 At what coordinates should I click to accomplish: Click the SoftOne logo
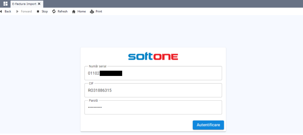pyautogui.click(x=153, y=56)
